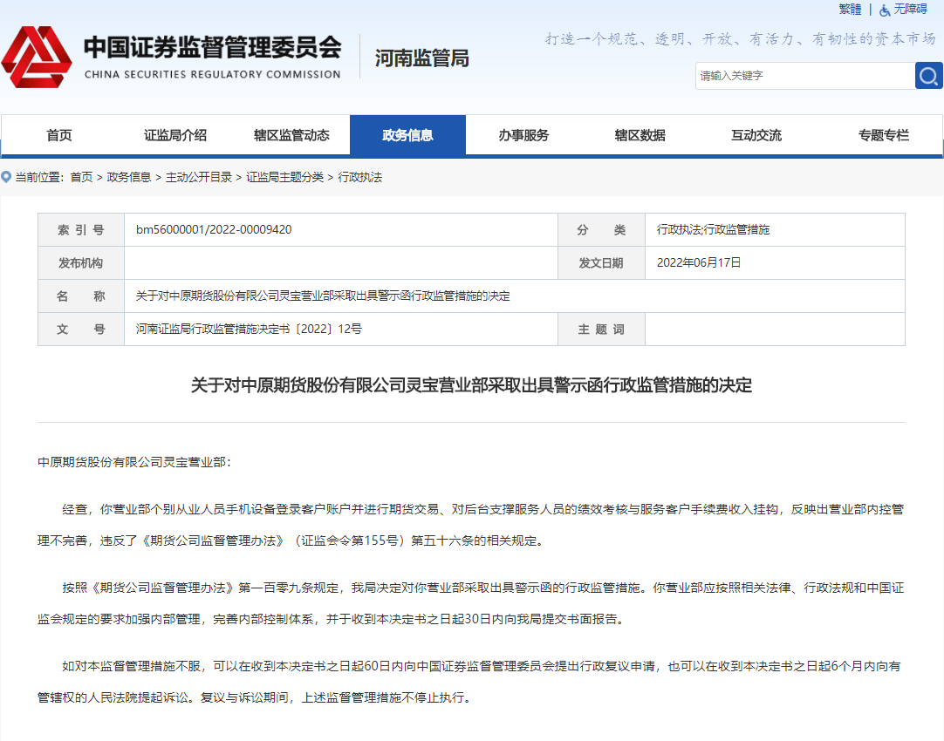
Task: Click the 河南监管局 header title
Action: 421,58
